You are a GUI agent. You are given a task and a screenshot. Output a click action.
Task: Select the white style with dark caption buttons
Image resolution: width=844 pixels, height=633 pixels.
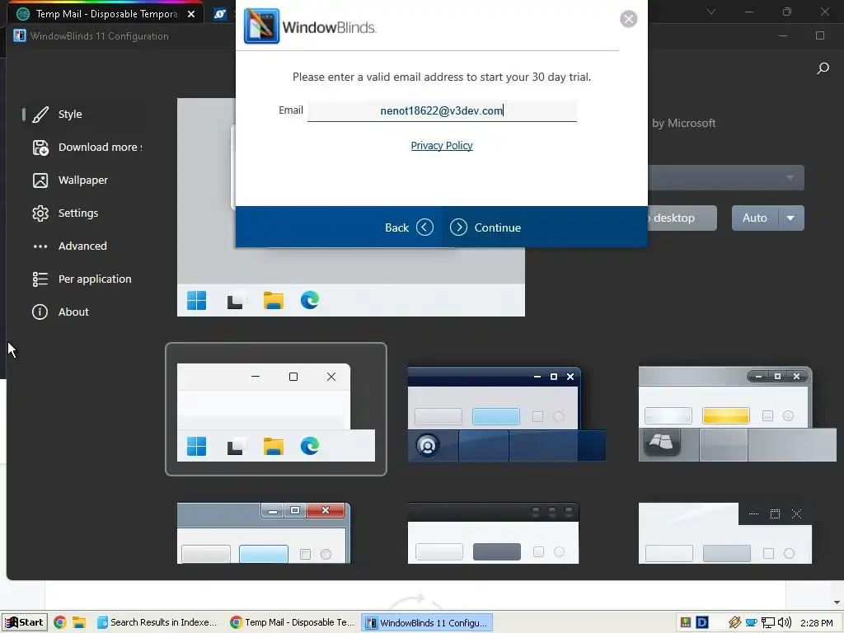click(x=725, y=533)
